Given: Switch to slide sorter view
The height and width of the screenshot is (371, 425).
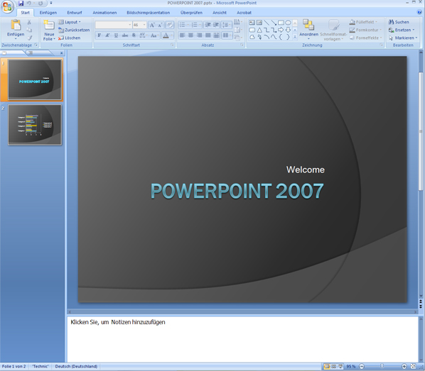Looking at the screenshot, I should (x=333, y=367).
